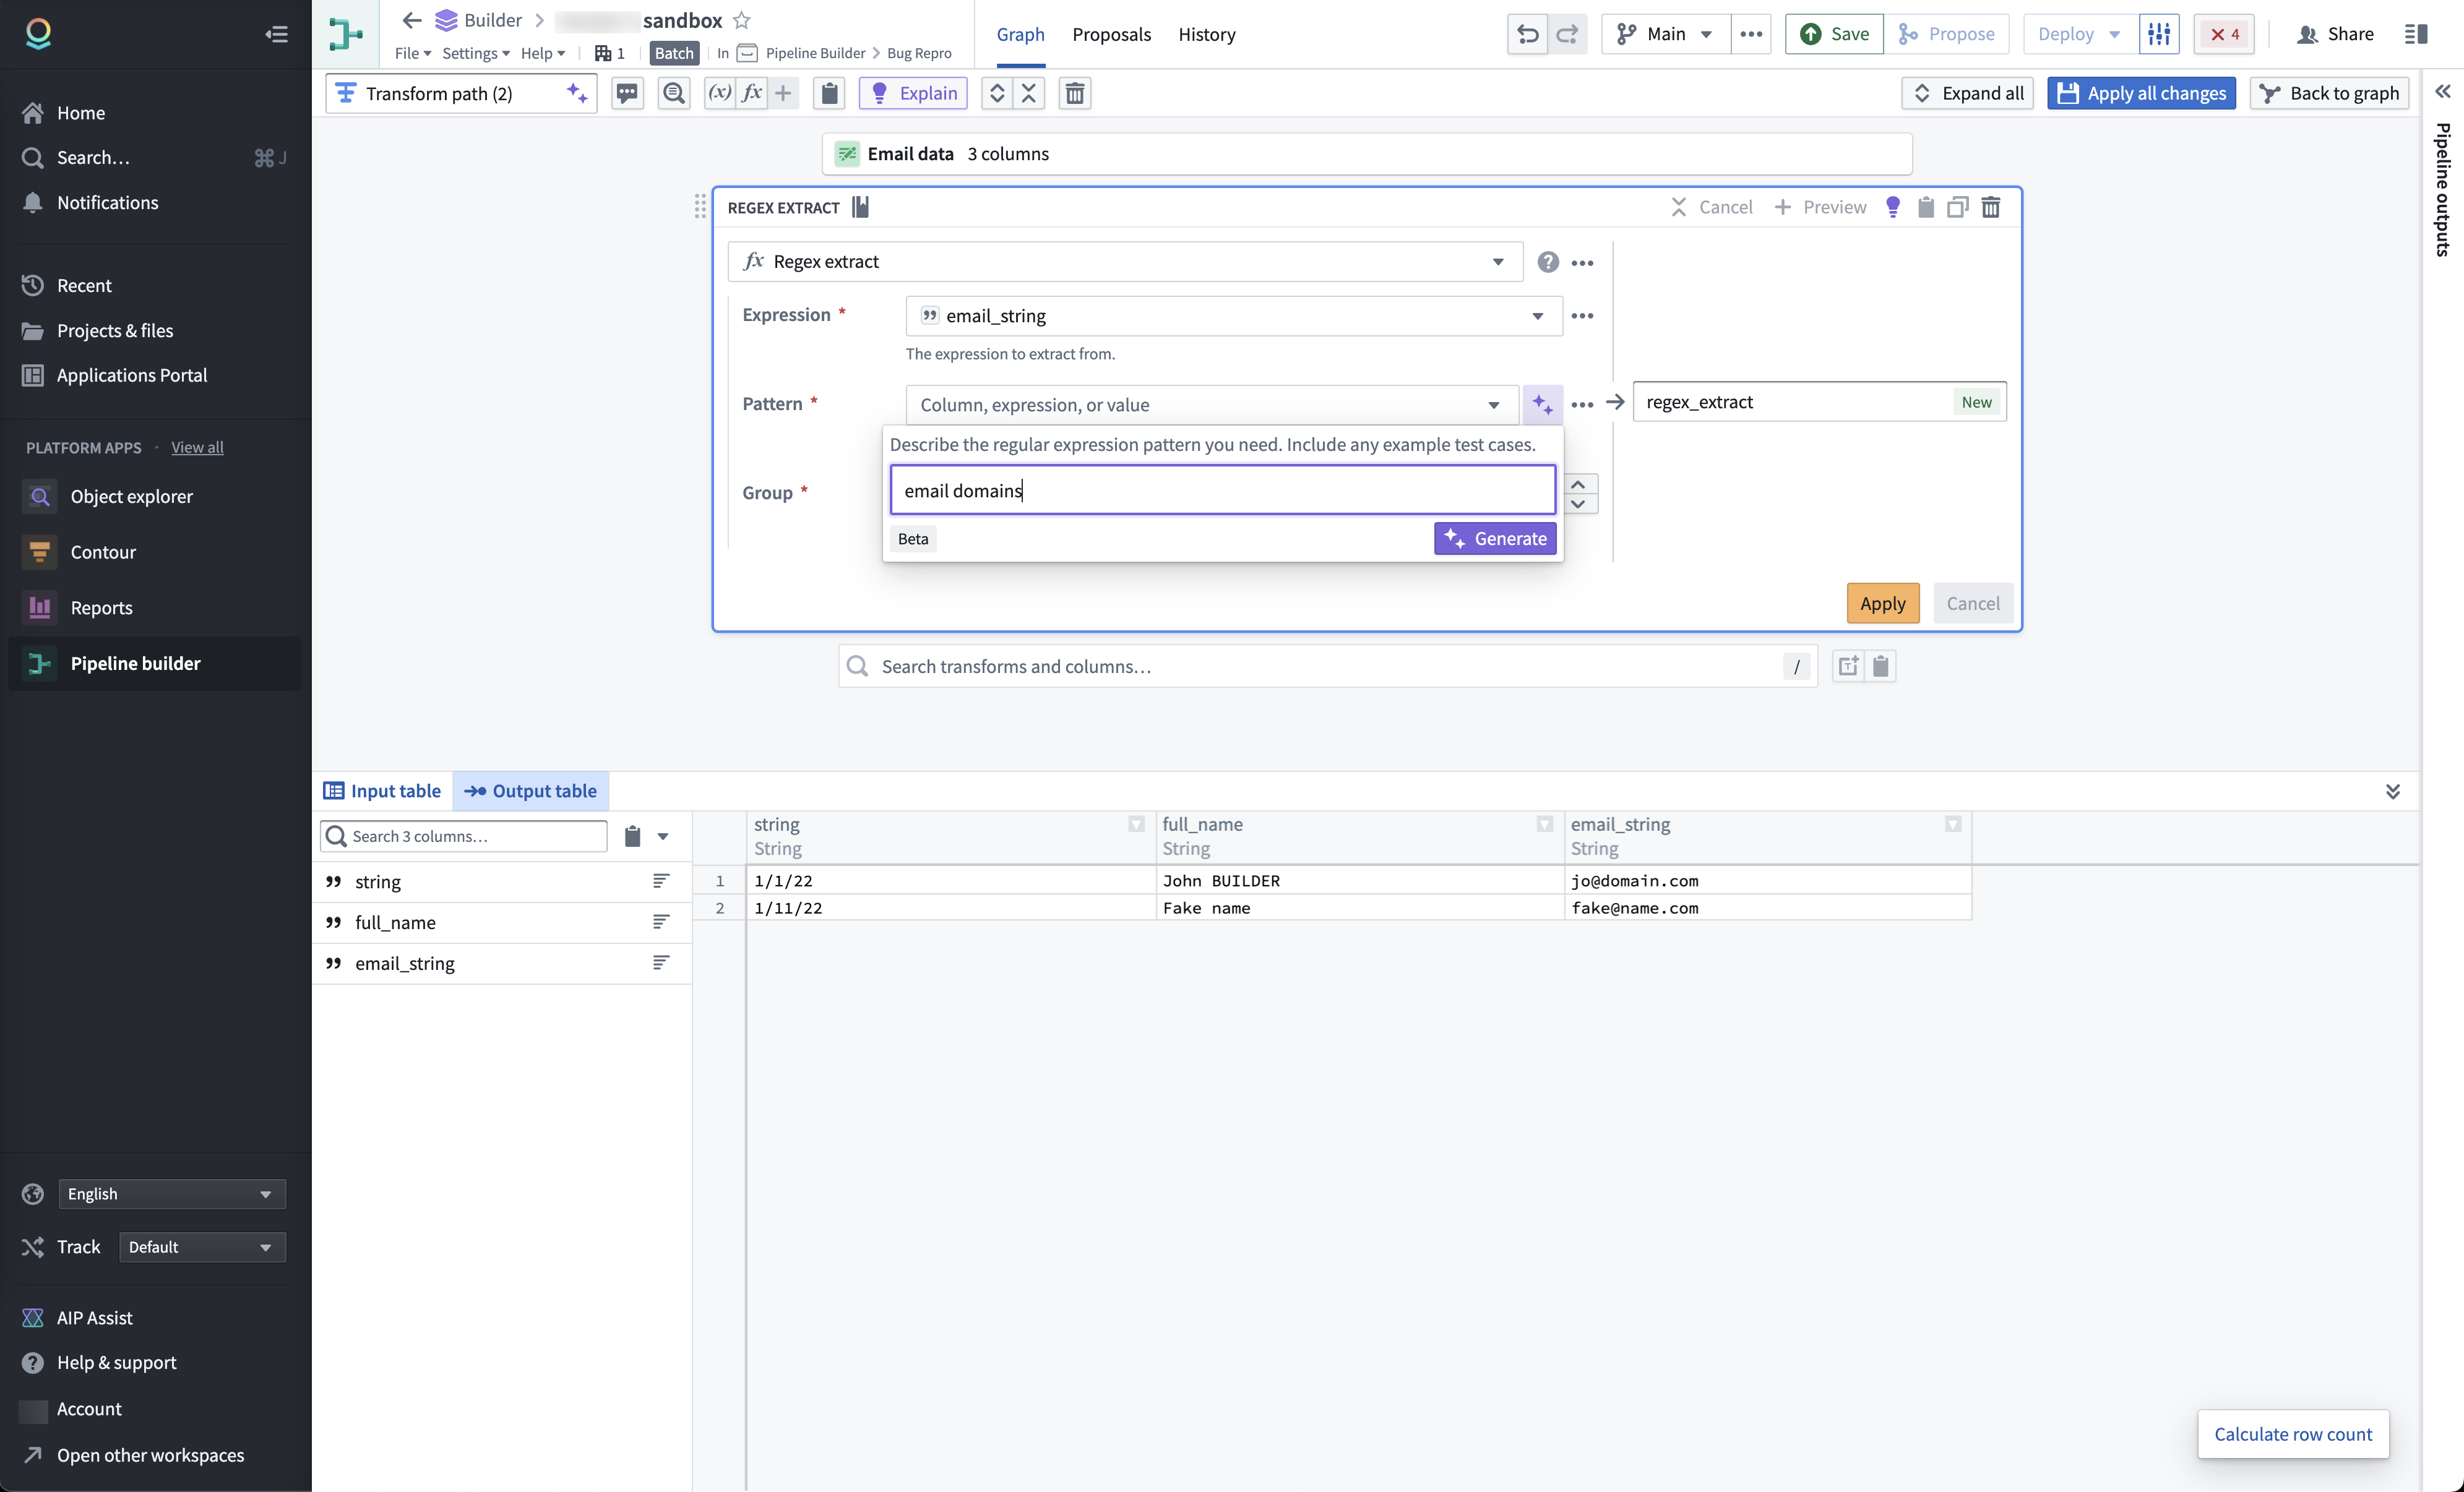Screen dimensions: 2464x1492
Task: Duplicate the REGEX EXTRACT transform using copy icon
Action: 1957,207
